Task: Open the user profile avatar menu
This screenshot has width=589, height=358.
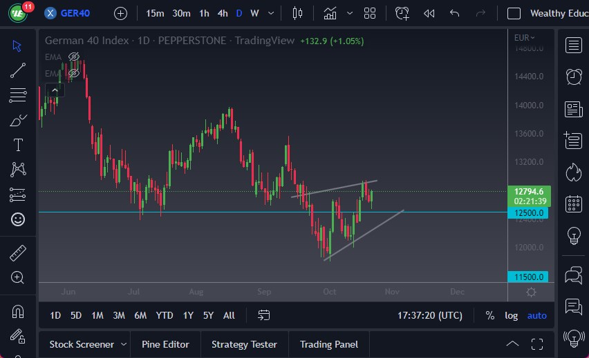Action: point(18,13)
